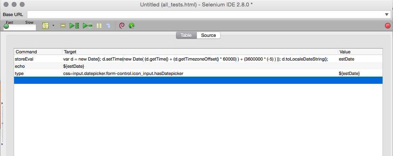Select the highlighted empty blue row
The image size is (393, 156).
point(198,80)
